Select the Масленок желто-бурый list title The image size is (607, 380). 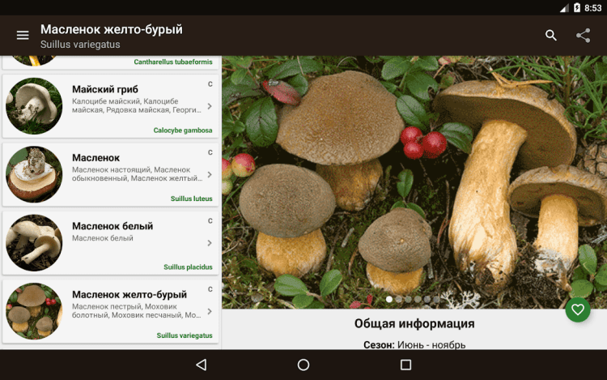(129, 294)
